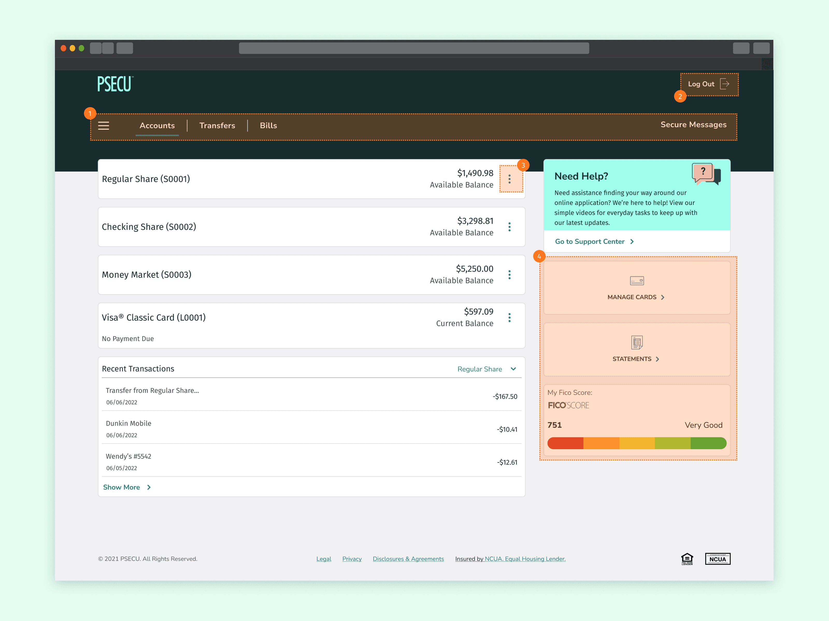Screen dimensions: 829x621
Task: Click the chevron next to Regular Share filter
Action: tap(513, 369)
